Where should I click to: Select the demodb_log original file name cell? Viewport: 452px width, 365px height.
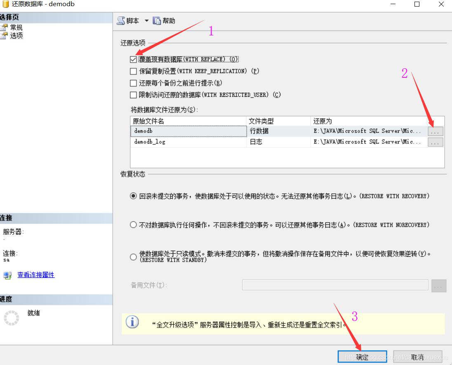coord(188,142)
